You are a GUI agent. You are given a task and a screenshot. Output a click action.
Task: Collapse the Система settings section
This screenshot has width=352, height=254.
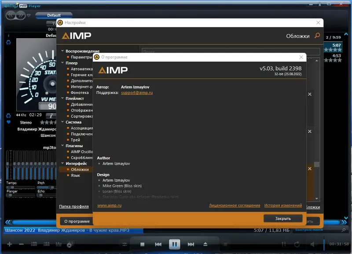[x=63, y=122]
